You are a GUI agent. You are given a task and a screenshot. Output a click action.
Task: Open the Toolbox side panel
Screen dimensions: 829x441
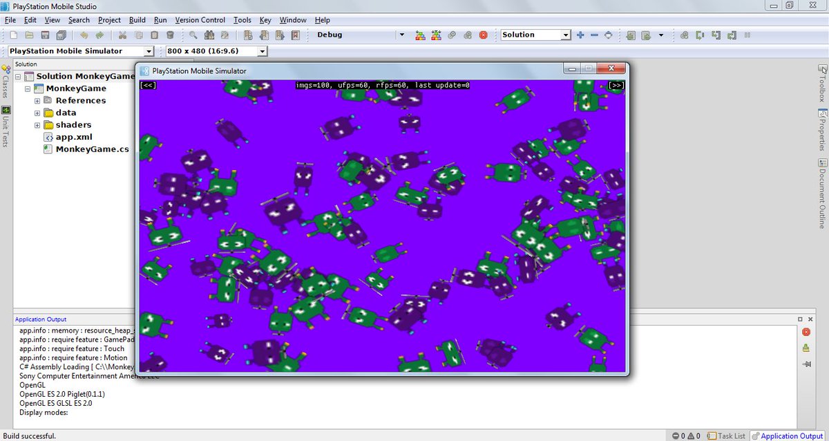(822, 83)
